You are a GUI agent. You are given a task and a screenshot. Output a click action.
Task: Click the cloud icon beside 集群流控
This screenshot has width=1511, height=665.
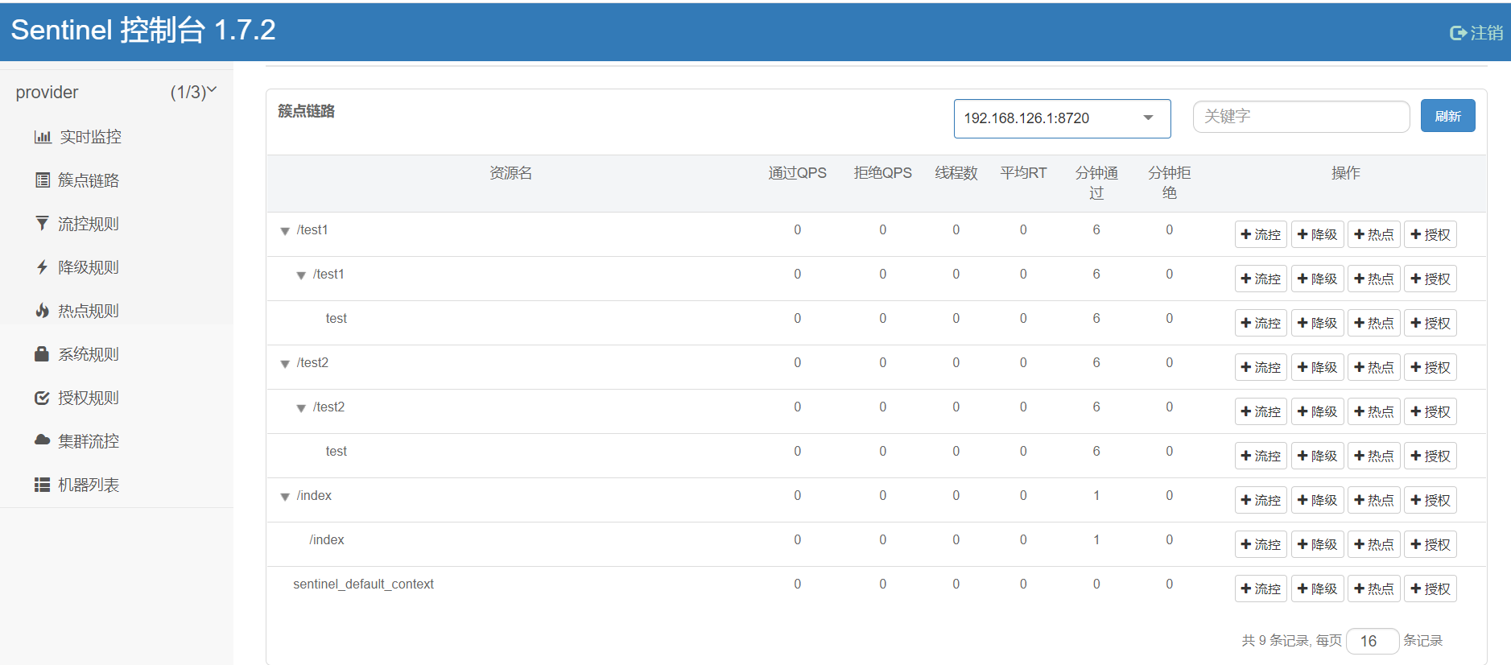click(42, 440)
